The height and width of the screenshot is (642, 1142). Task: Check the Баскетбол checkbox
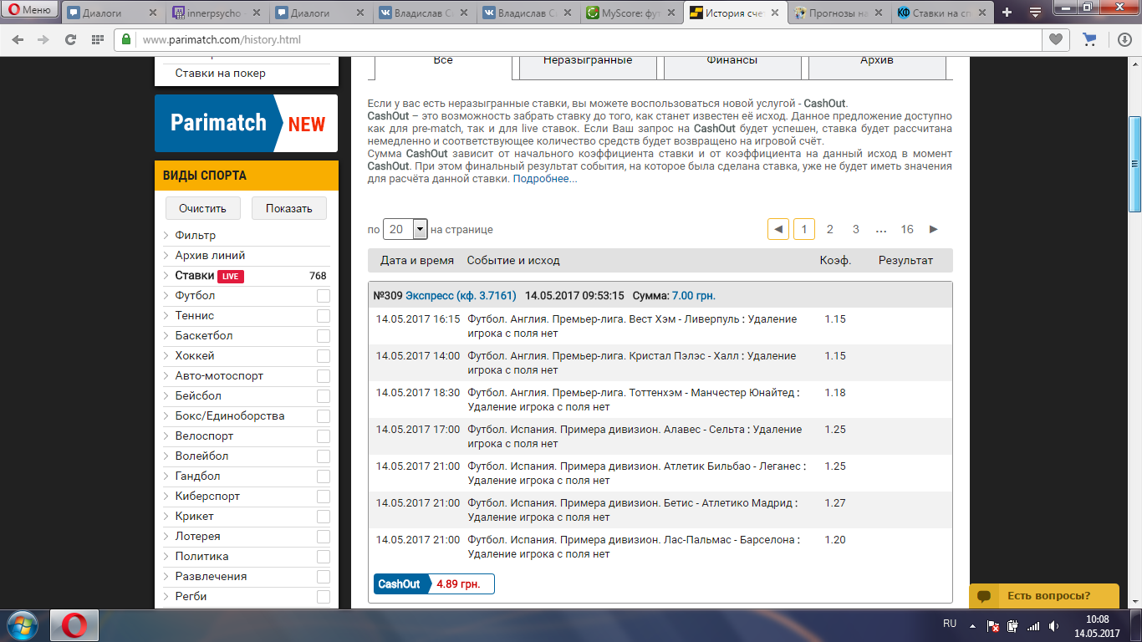click(x=324, y=336)
